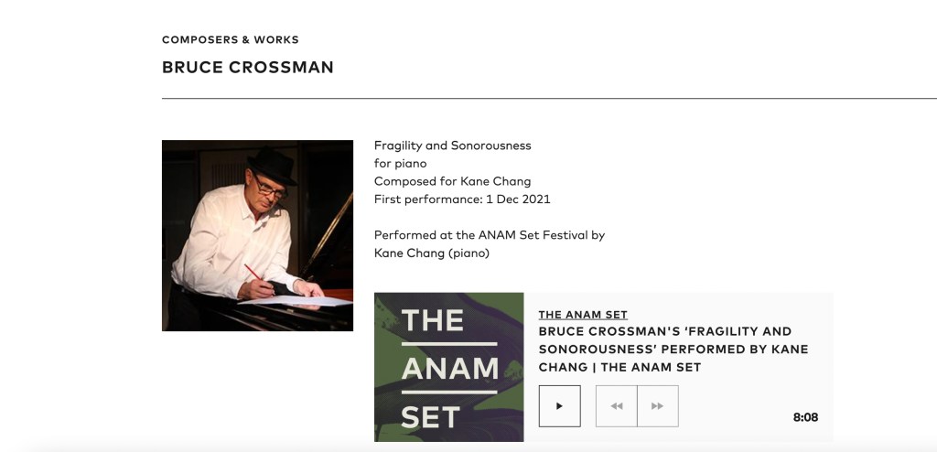This screenshot has width=937, height=452.
Task: Follow the underlined 'The ANAM Set' link
Action: coord(583,315)
